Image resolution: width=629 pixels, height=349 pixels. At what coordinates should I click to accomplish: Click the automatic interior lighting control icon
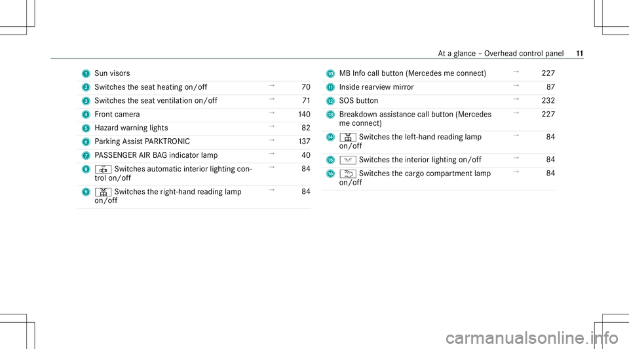pyautogui.click(x=103, y=170)
